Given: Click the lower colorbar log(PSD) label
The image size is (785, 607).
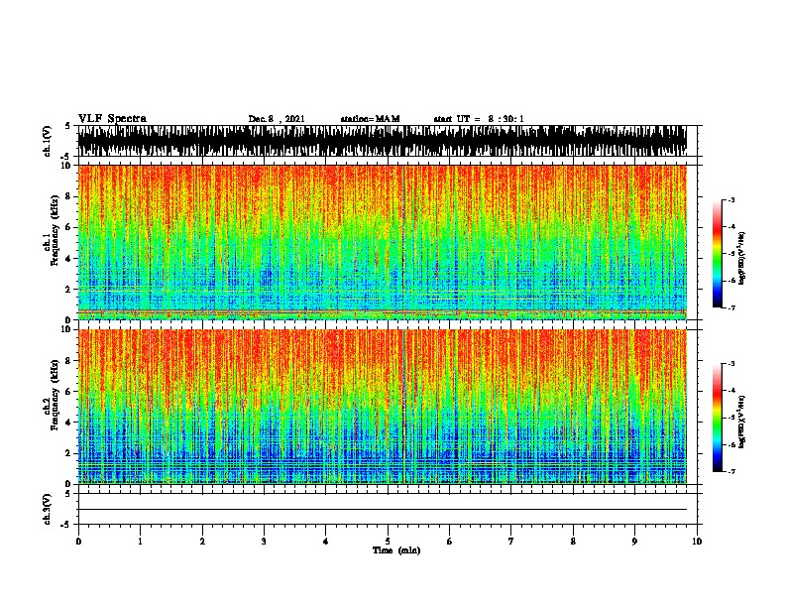Looking at the screenshot, I should (741, 422).
